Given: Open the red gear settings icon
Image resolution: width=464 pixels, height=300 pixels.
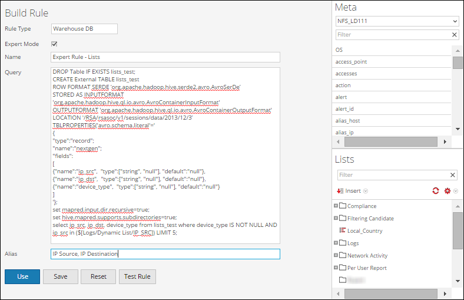Looking at the screenshot, I should [447, 191].
